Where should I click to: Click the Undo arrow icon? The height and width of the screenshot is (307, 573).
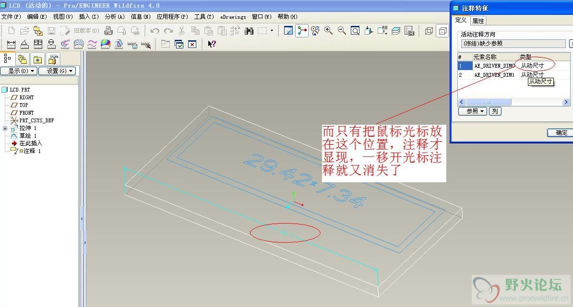coord(155,31)
